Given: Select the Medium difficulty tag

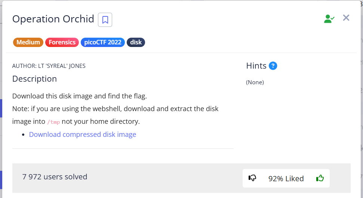Looking at the screenshot, I should click(28, 42).
